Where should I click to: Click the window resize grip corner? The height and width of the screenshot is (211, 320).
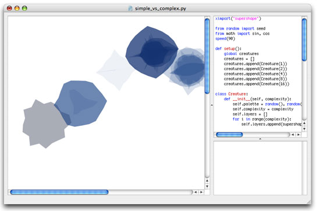[309, 202]
